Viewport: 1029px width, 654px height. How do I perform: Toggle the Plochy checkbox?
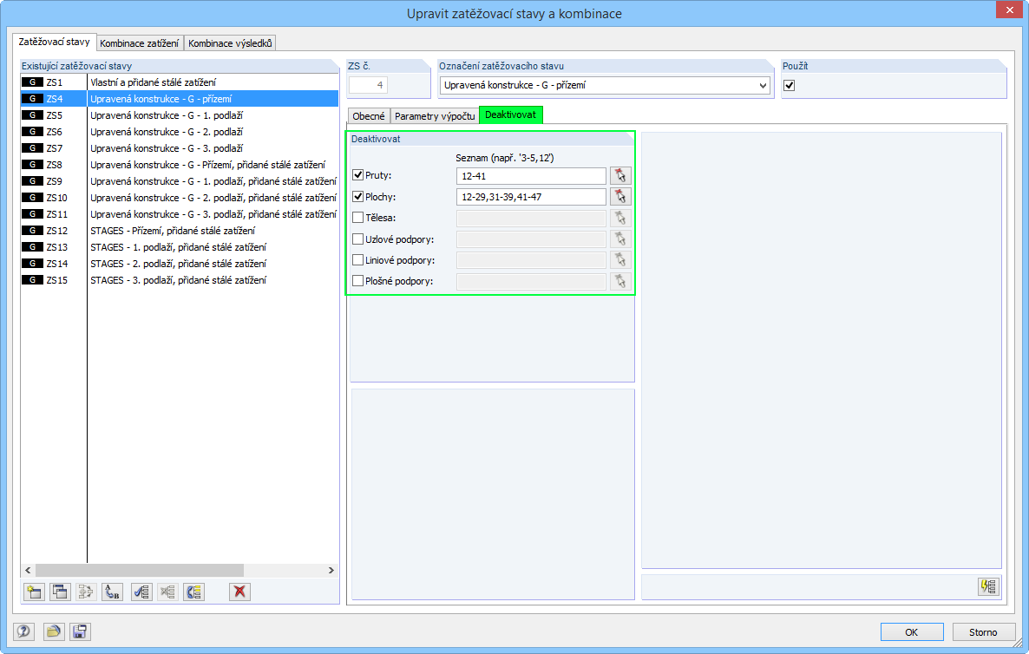click(x=357, y=196)
